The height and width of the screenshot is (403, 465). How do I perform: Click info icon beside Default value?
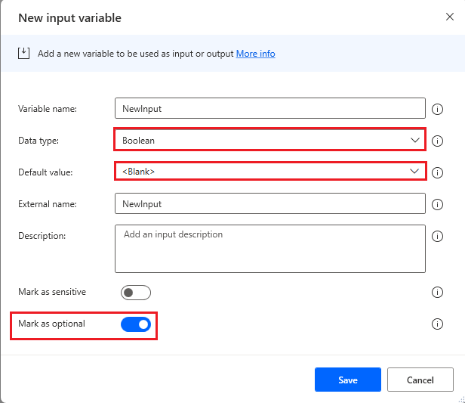437,172
